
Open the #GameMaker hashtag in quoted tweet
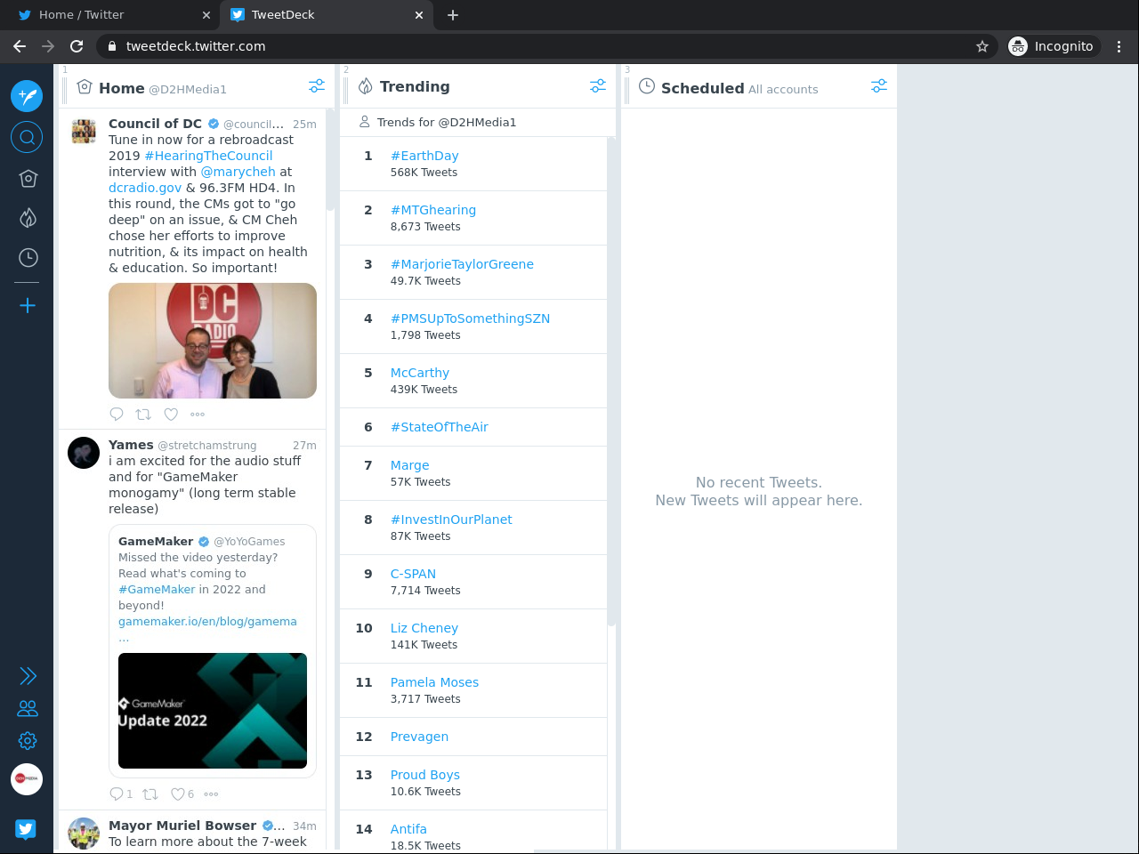157,589
